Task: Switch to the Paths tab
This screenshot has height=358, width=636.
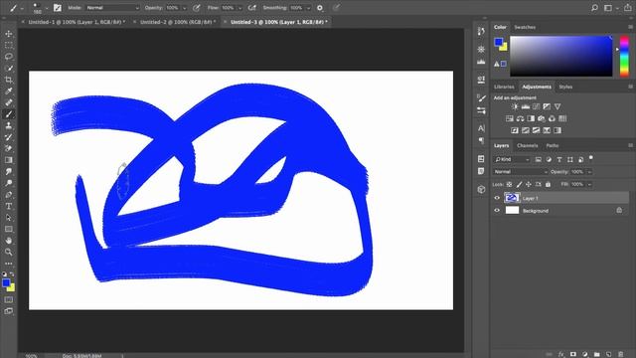Action: tap(553, 145)
